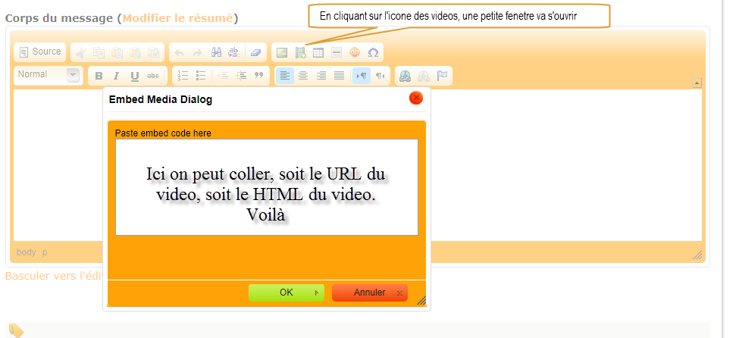Insert a table from the toolbar
This screenshot has height=338, width=739.
pyautogui.click(x=318, y=52)
